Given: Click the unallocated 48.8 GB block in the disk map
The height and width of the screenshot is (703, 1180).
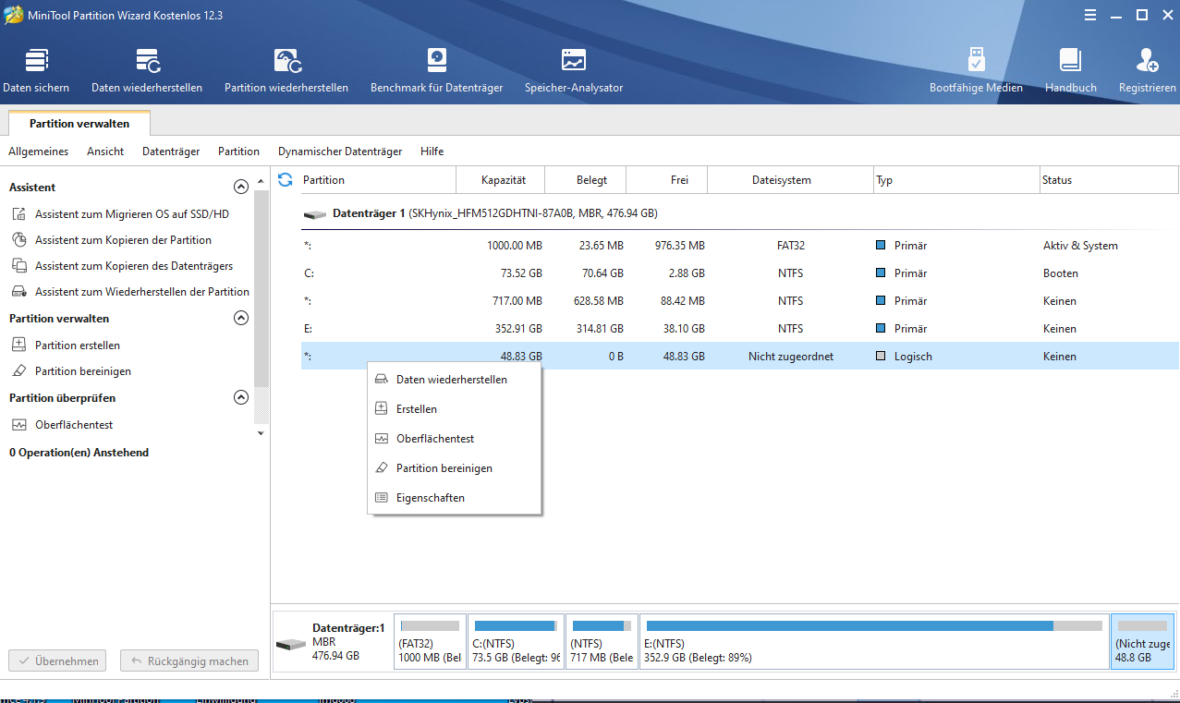Looking at the screenshot, I should click(x=1142, y=641).
